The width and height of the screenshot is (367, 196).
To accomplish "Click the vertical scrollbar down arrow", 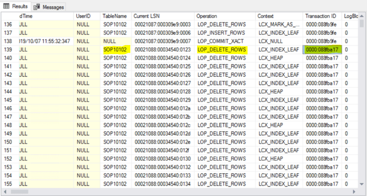I will pos(362,184).
